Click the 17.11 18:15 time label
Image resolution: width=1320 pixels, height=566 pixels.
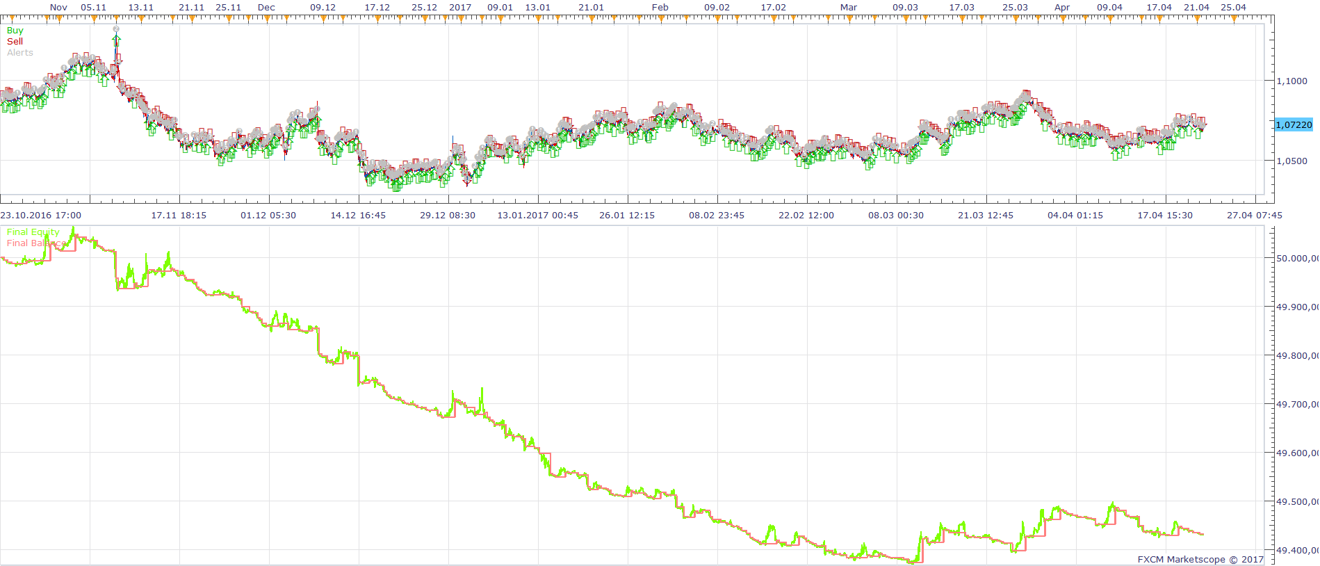click(x=179, y=216)
